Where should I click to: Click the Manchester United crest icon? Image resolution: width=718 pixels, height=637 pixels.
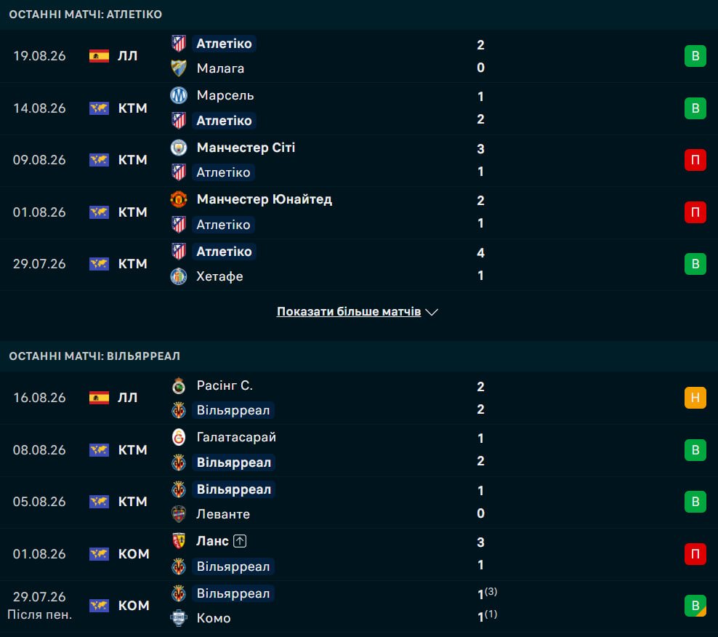coord(179,199)
